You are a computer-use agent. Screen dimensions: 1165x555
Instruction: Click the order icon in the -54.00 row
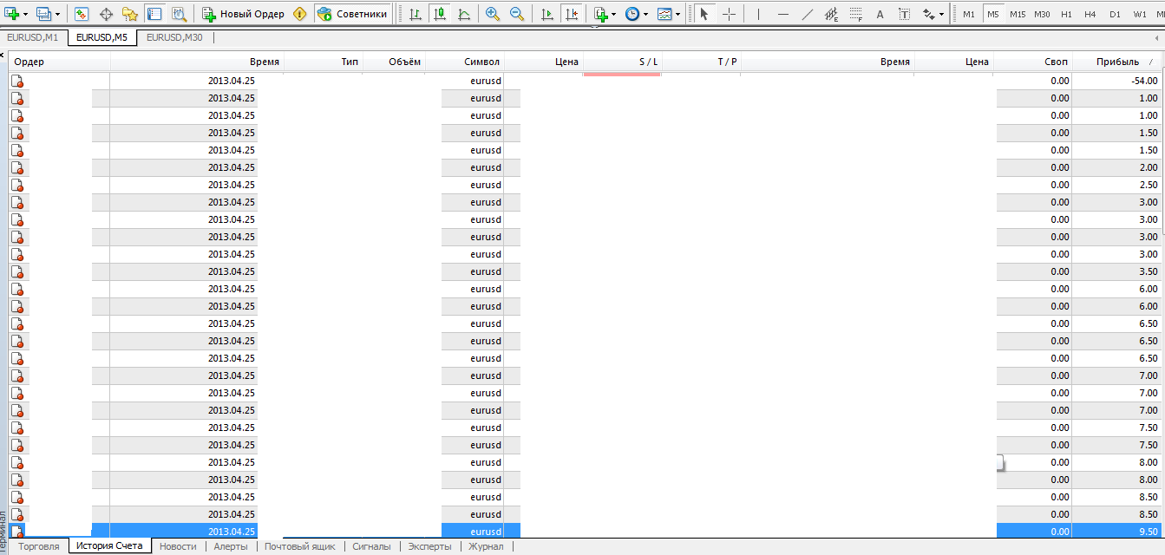17,81
